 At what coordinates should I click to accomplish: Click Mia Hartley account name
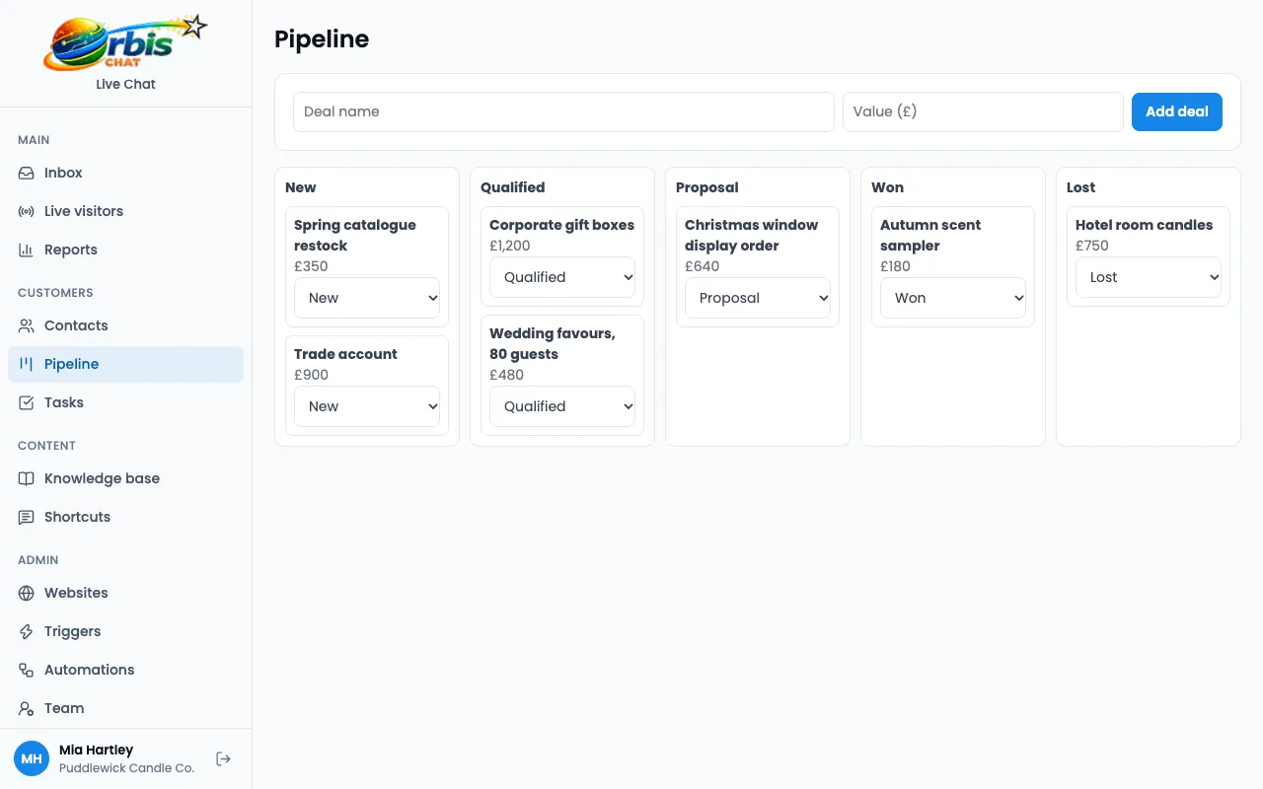coord(96,750)
